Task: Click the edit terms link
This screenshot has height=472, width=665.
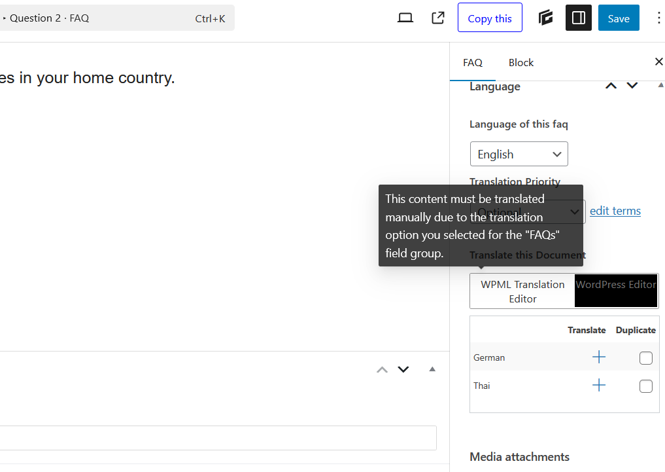Action: 615,211
